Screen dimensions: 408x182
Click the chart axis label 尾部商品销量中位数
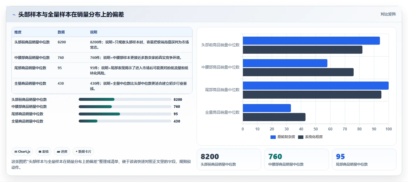click(222, 90)
